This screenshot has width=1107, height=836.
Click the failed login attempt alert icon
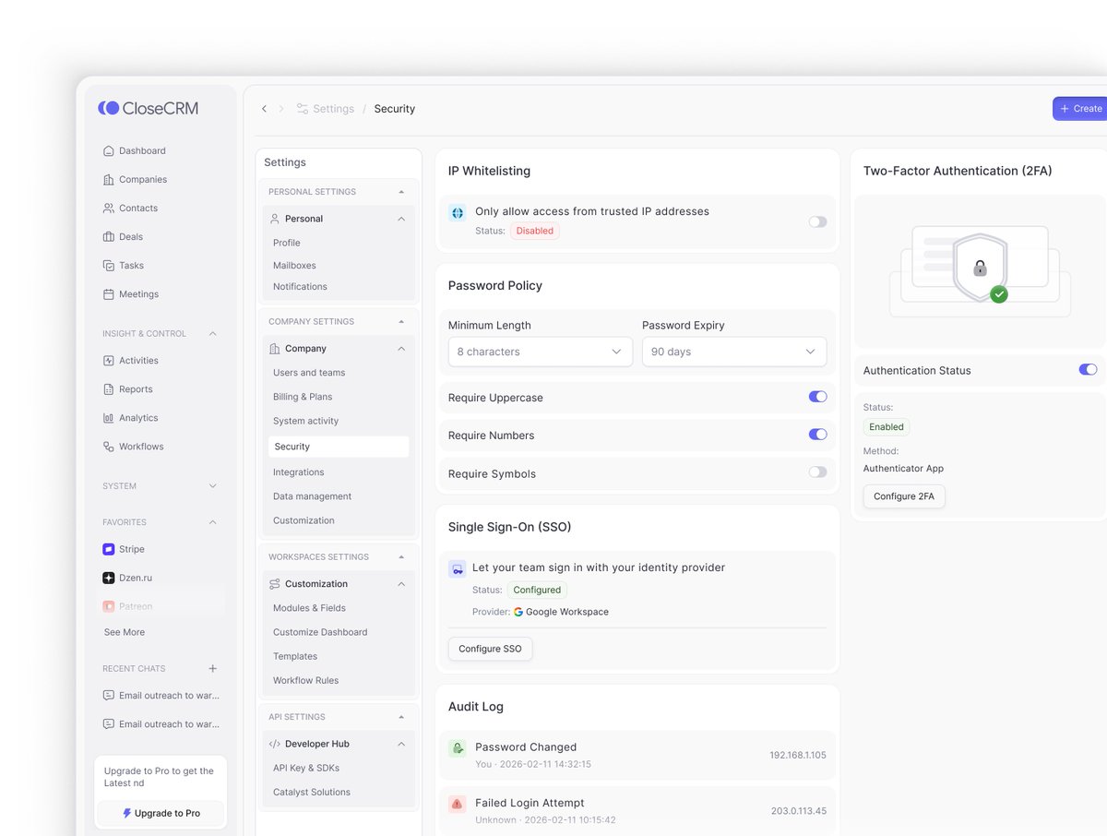tap(458, 804)
